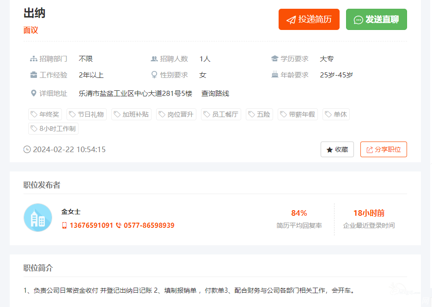Select the 节日礼物 benefit tag
Image resolution: width=432 pixels, height=307 pixels.
86,114
